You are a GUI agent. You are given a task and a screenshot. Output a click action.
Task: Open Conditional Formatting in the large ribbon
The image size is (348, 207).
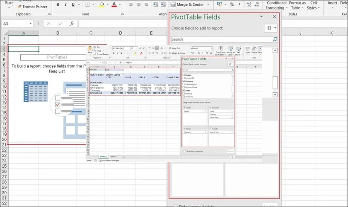[276, 5]
